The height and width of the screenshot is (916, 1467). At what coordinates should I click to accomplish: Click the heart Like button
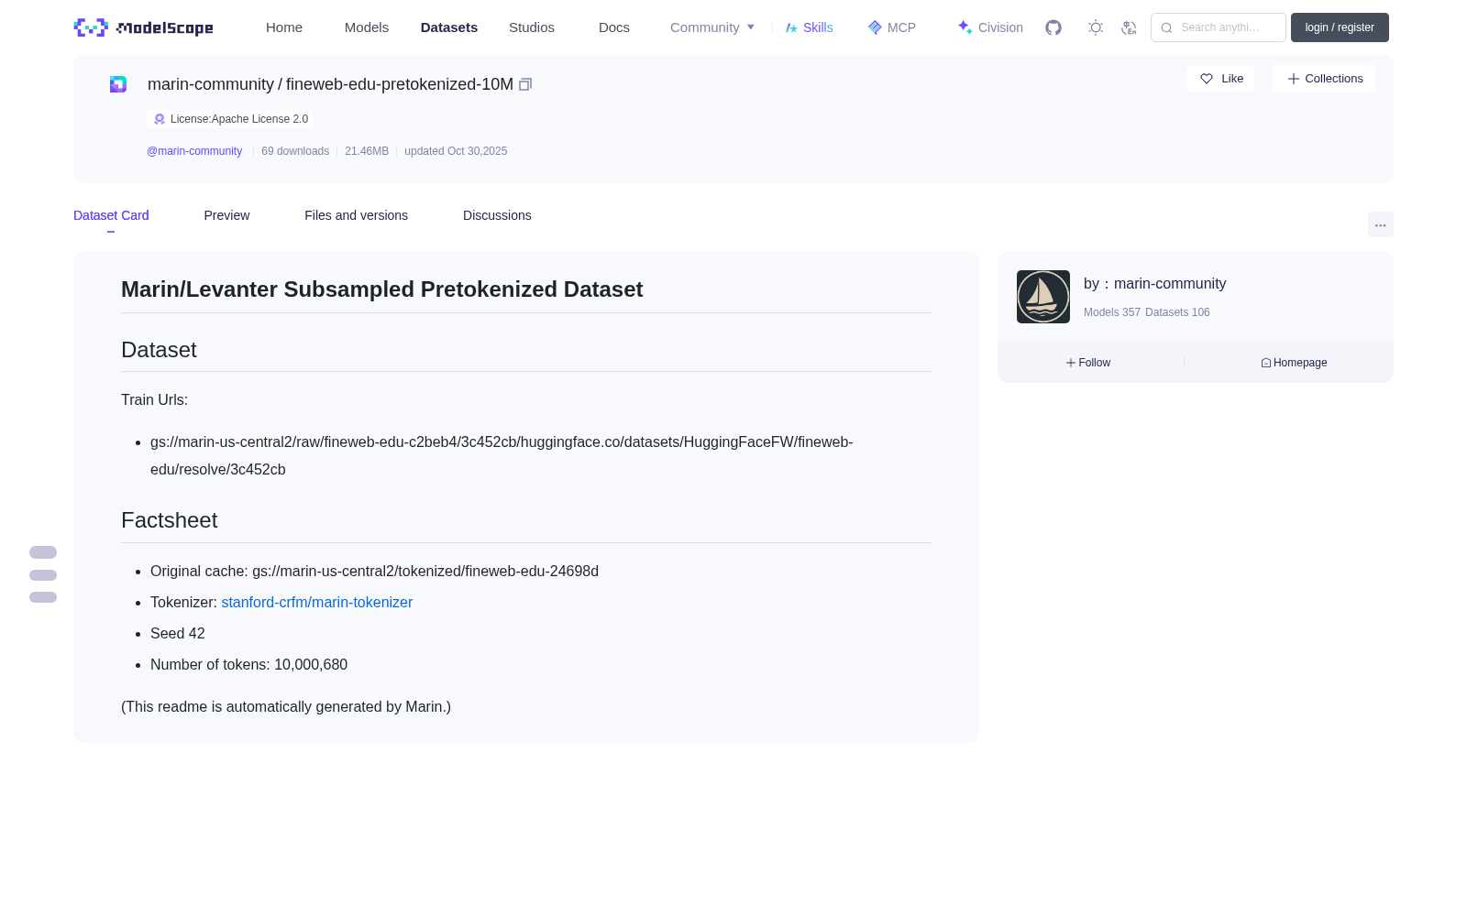pos(1220,79)
